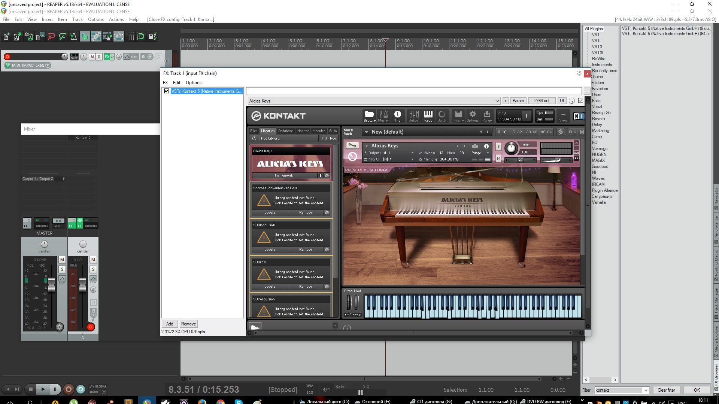
Task: Toggle REAPER metronome toolbar icon
Action: pyautogui.click(x=73, y=36)
